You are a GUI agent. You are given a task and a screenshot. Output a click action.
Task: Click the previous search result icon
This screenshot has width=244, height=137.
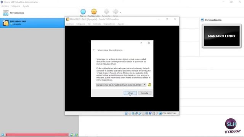pos(72,135)
